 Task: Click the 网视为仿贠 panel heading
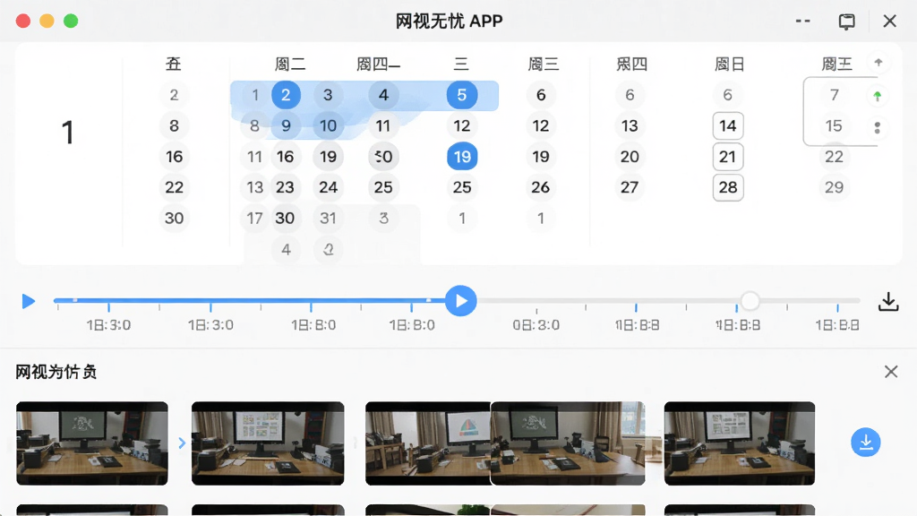point(56,372)
